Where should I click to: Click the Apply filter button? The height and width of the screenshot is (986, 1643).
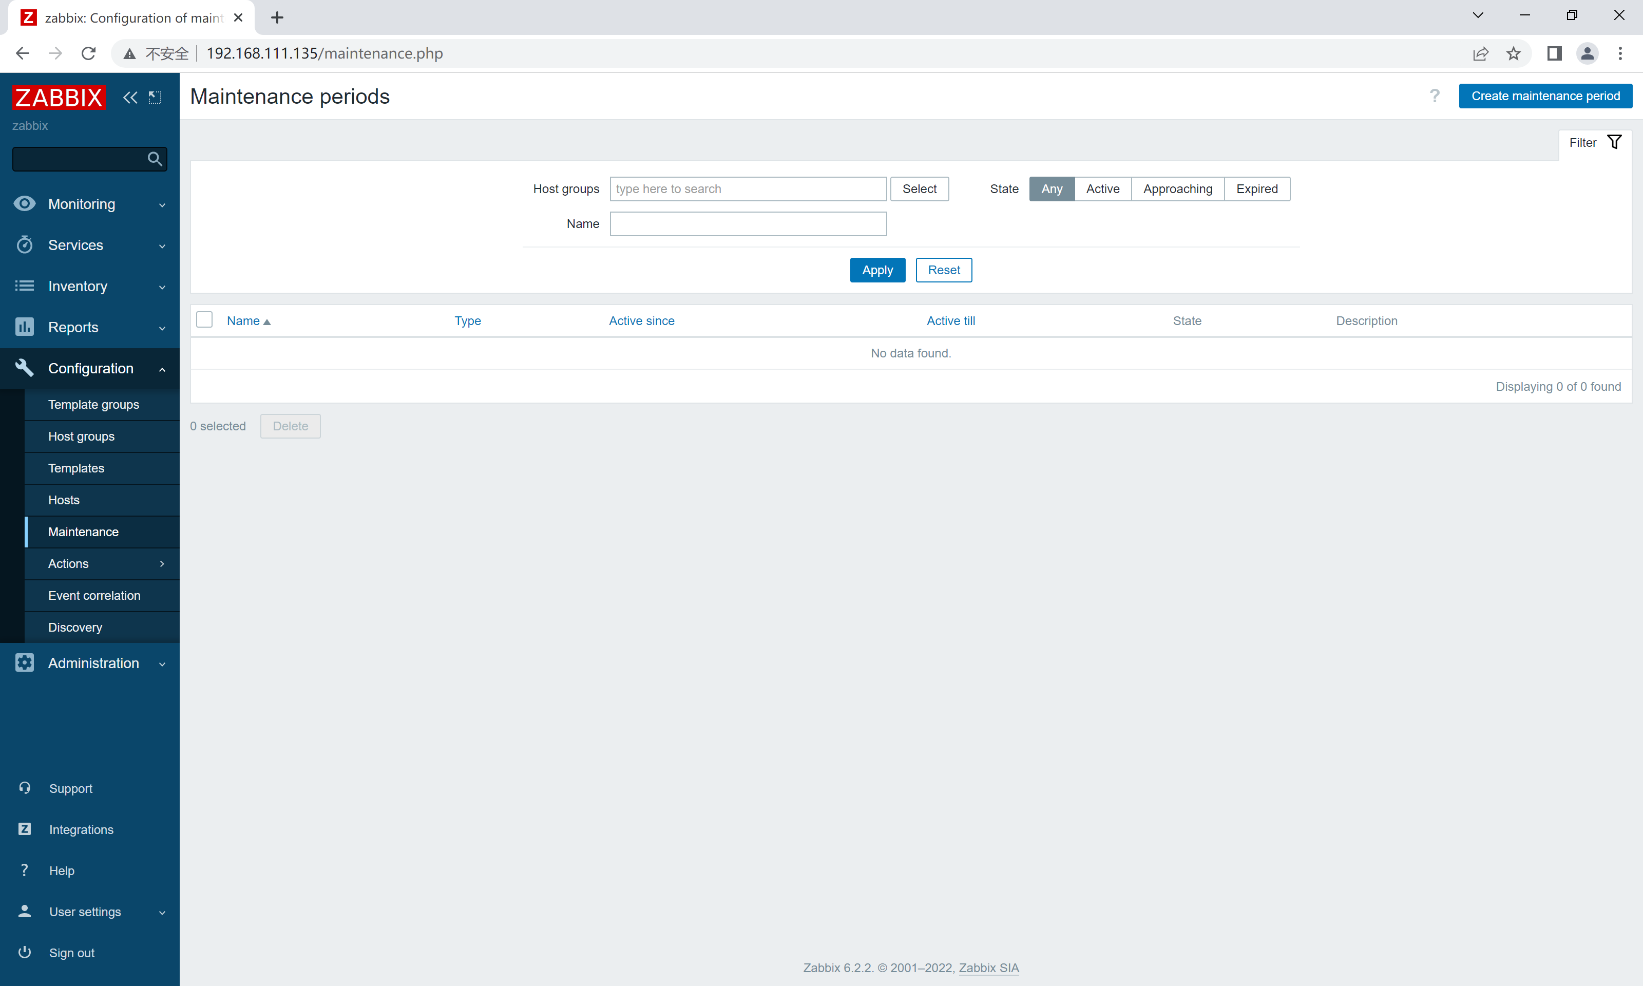pos(877,270)
